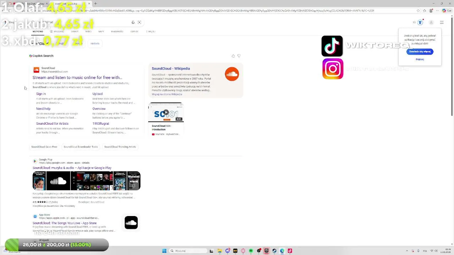Click the taskbar clock and date
Viewport: 454px width, 255px height.
445,251
